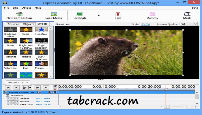Toggle the magnet snapping button

pos(55,89)
